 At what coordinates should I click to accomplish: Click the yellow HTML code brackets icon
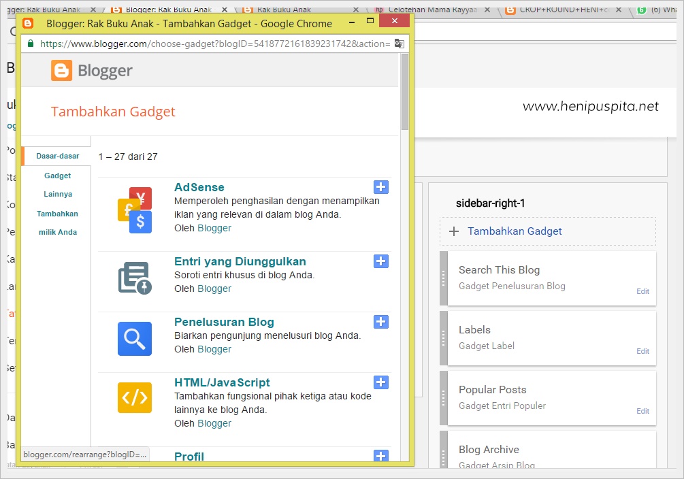tap(135, 398)
